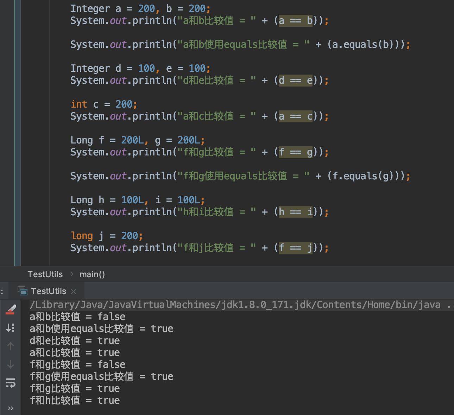Viewport: 454px width, 415px height.
Task: Click the highlighted 'f == g' expression
Action: 296,152
